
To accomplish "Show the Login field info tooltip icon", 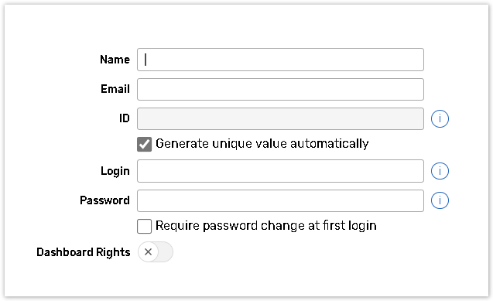I will click(x=440, y=171).
